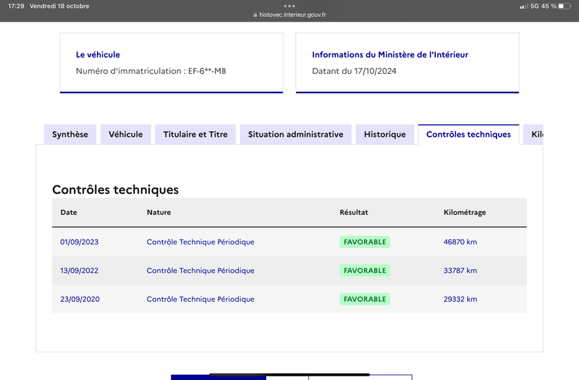The height and width of the screenshot is (380, 579).
Task: Select the Situation administrative tab
Action: pyautogui.click(x=296, y=135)
